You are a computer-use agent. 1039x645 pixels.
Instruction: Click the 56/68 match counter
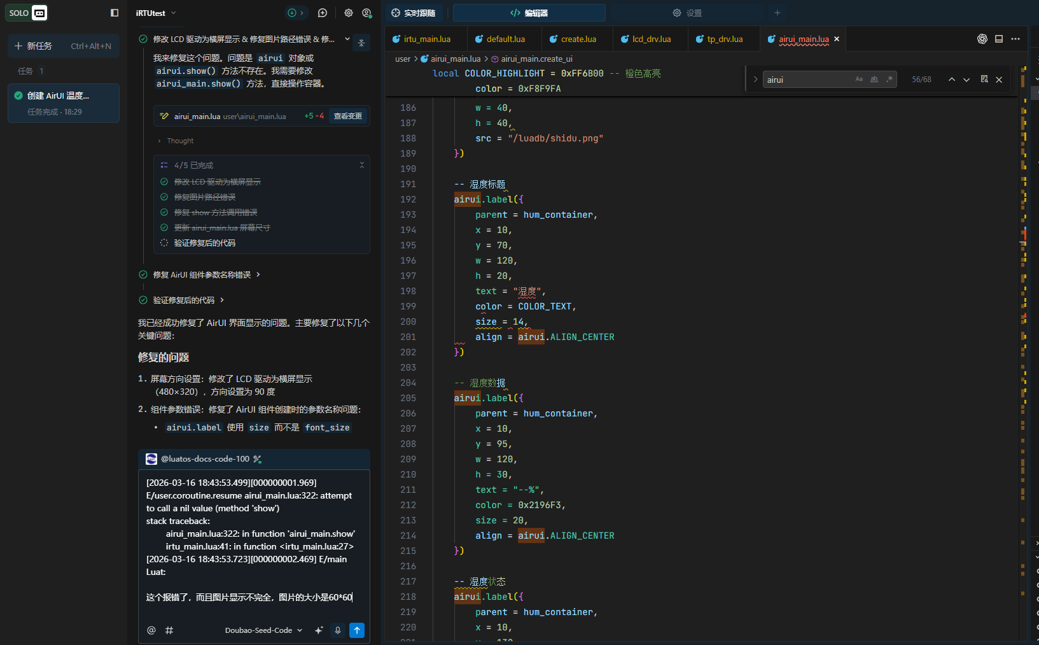click(921, 80)
